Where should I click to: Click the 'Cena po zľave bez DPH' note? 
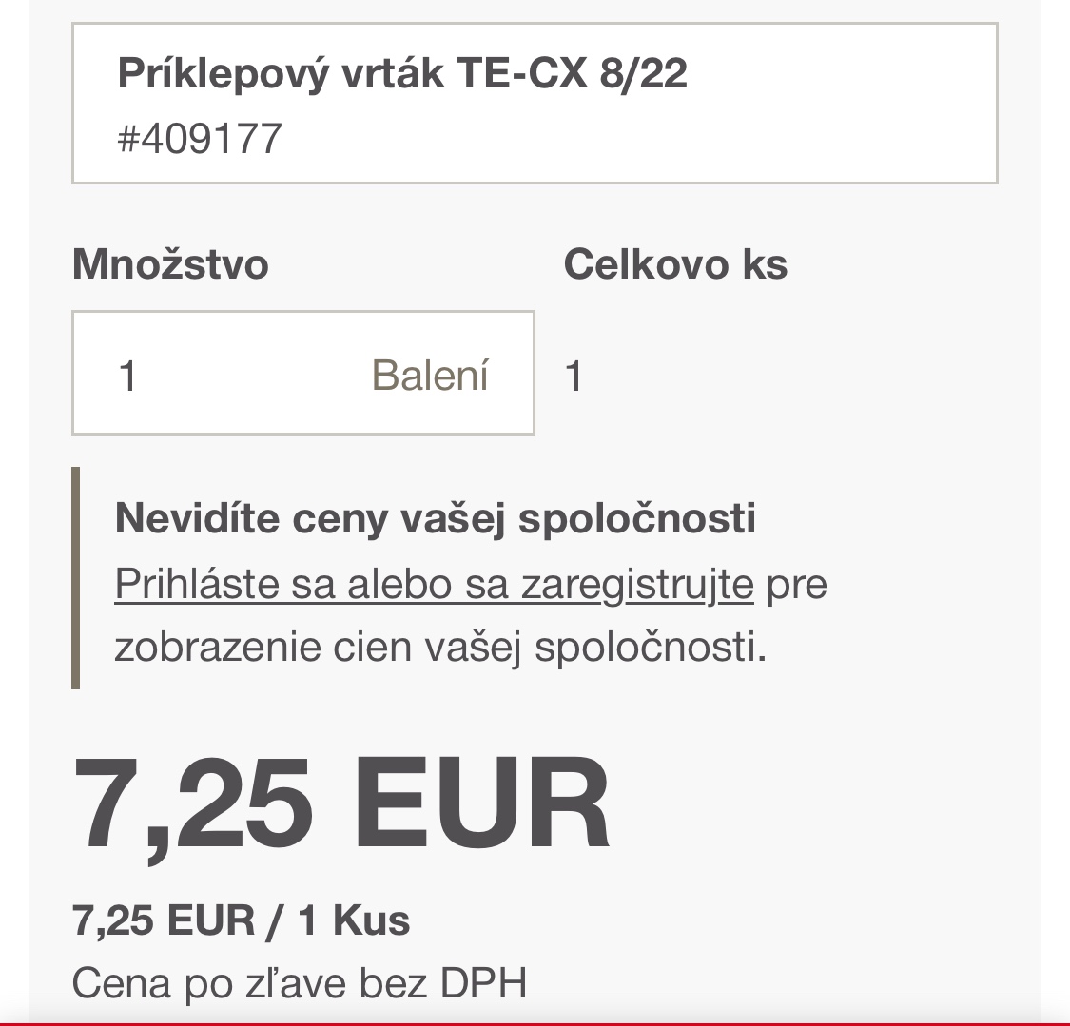coord(300,983)
